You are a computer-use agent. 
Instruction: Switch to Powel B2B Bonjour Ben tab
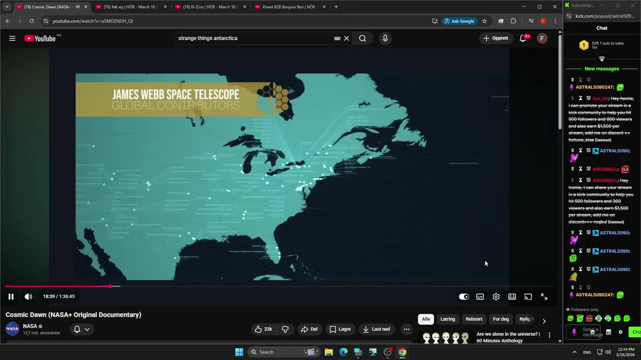click(290, 7)
